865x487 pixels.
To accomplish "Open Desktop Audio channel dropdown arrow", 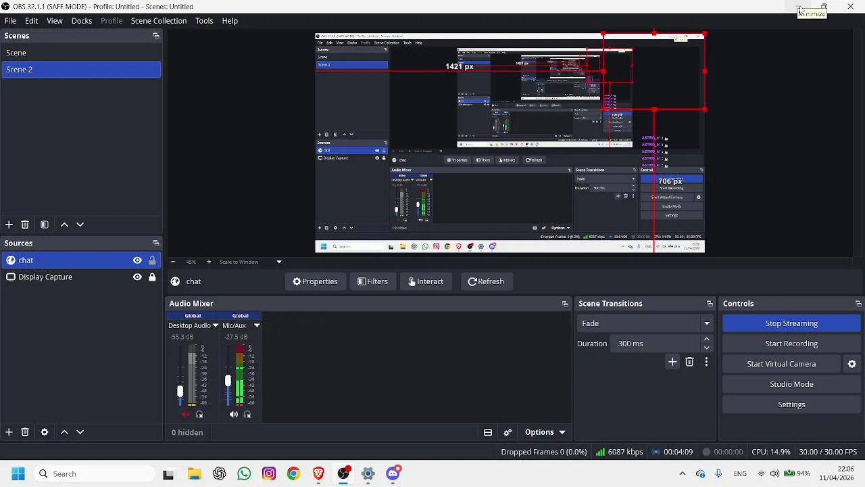I will [x=216, y=326].
